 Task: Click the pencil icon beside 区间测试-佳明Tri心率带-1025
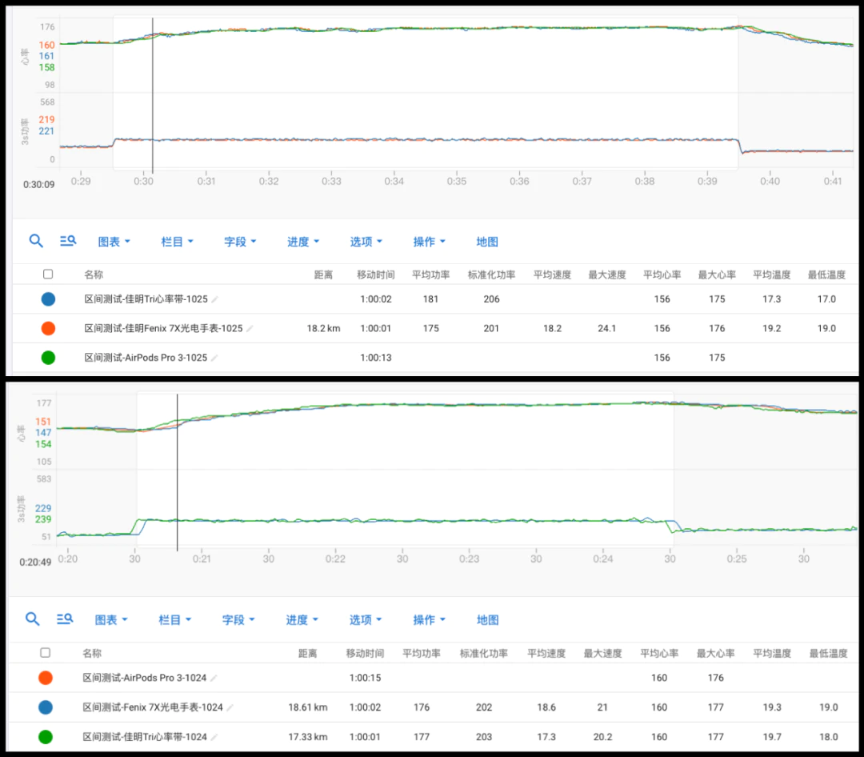click(x=214, y=299)
